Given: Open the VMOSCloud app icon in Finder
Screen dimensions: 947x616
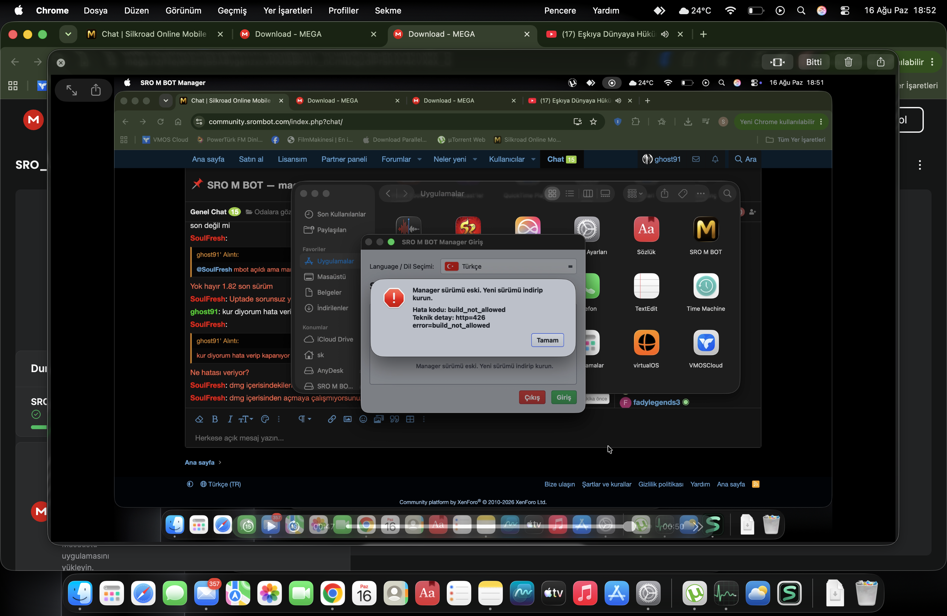Looking at the screenshot, I should [705, 342].
